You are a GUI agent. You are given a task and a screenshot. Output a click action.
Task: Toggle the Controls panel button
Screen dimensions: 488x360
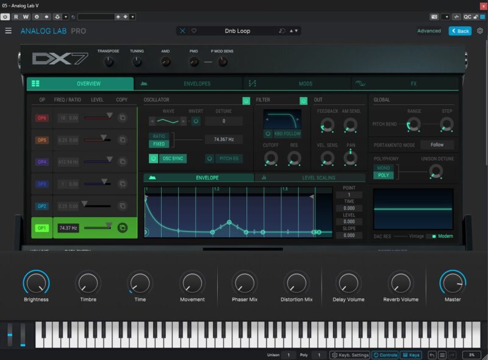coord(385,355)
